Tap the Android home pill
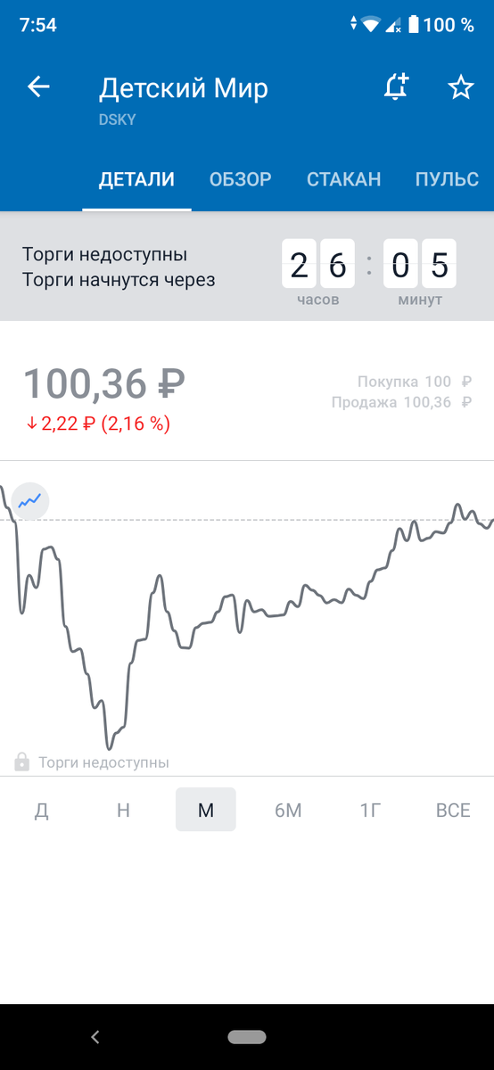The height and width of the screenshot is (1070, 494). pyautogui.click(x=247, y=1037)
